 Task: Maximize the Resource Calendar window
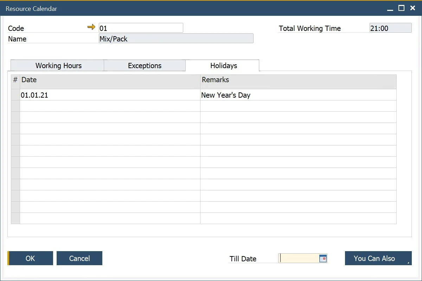pyautogui.click(x=401, y=8)
